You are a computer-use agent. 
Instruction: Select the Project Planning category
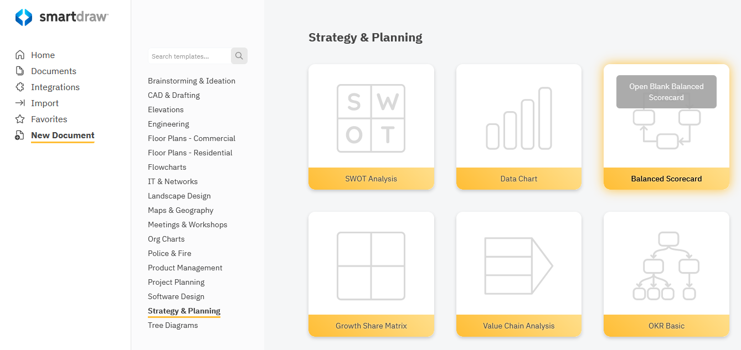[176, 282]
